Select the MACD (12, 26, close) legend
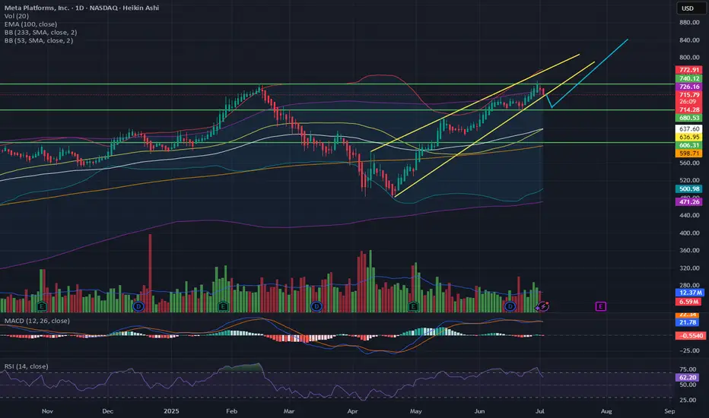 (x=37, y=321)
